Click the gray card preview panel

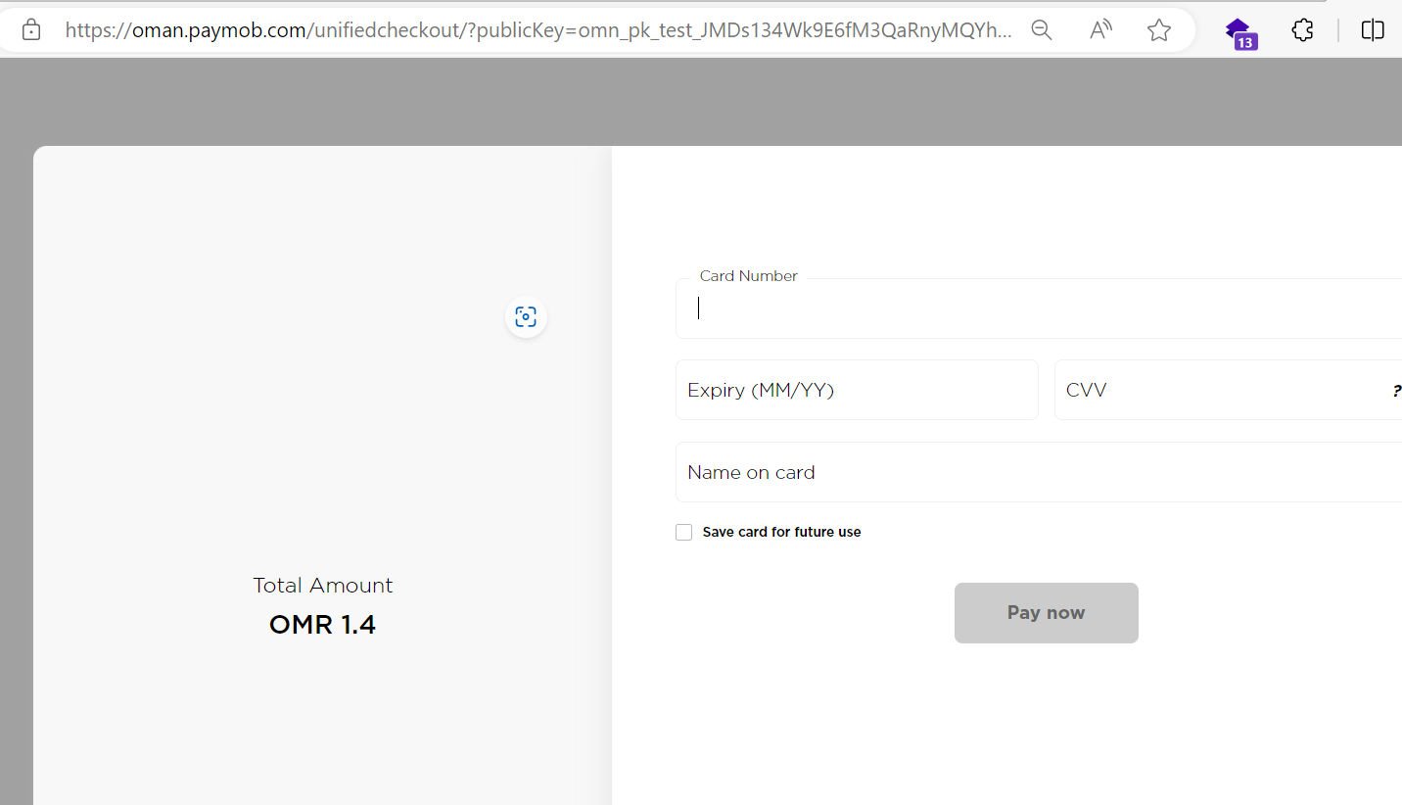(x=322, y=294)
